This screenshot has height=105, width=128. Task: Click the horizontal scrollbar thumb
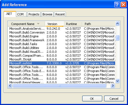[59, 86]
